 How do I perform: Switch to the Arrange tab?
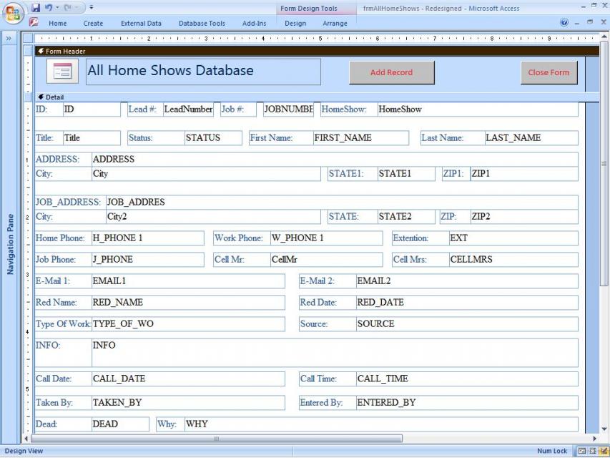coord(335,23)
